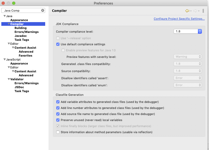This screenshot has height=150, width=209.
Task: Enable Store information about method parameters
Action: pyautogui.click(x=58, y=132)
